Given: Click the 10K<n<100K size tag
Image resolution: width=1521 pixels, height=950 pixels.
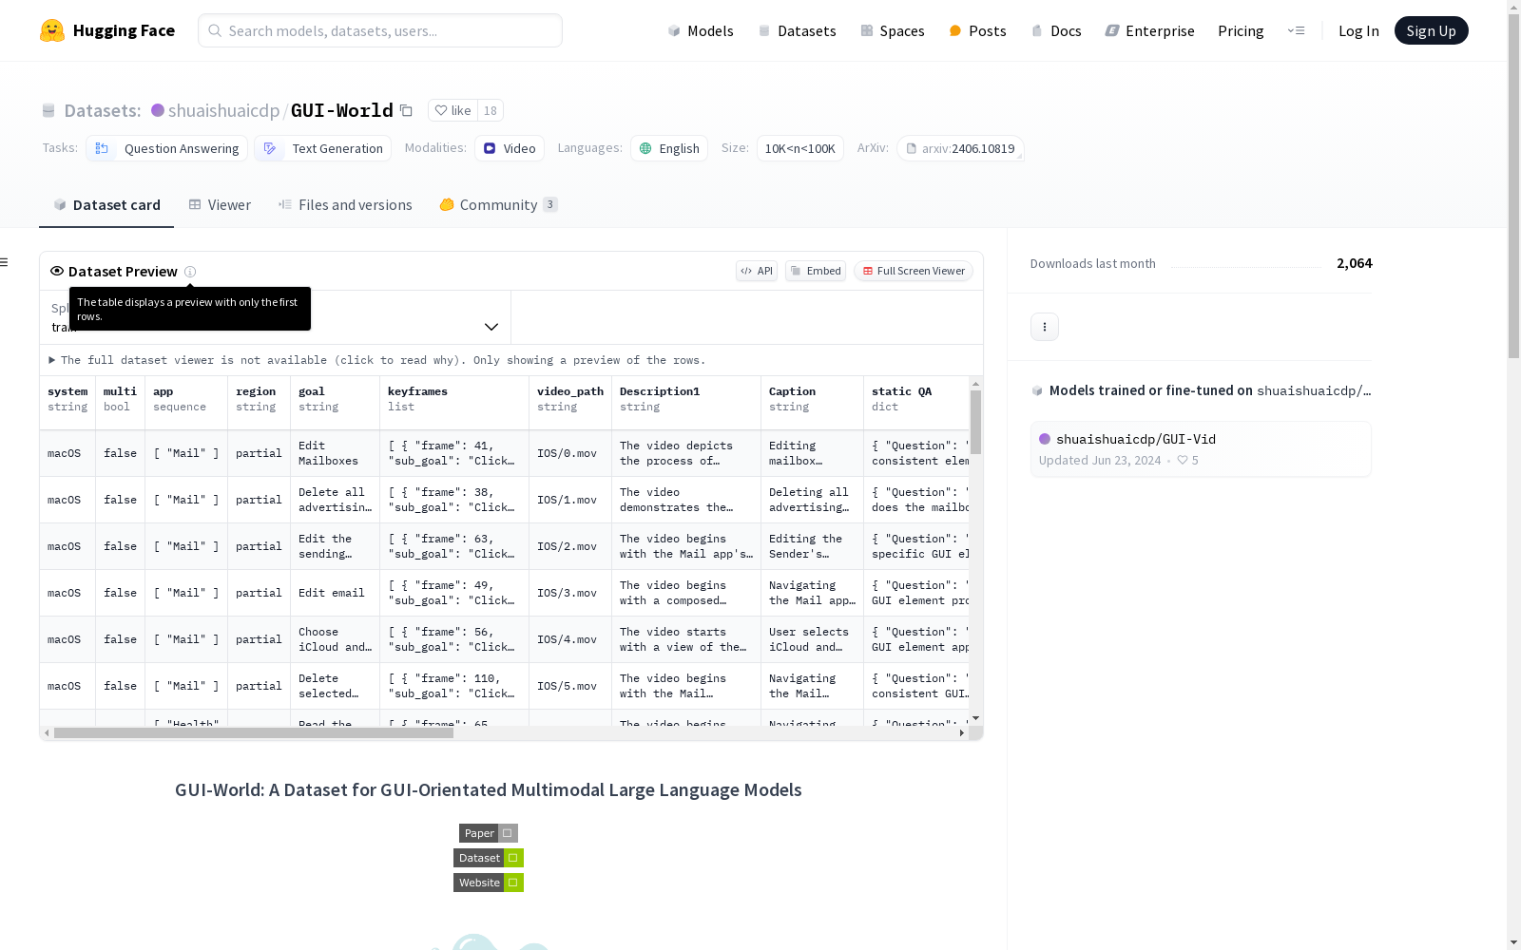Looking at the screenshot, I should pos(800,148).
